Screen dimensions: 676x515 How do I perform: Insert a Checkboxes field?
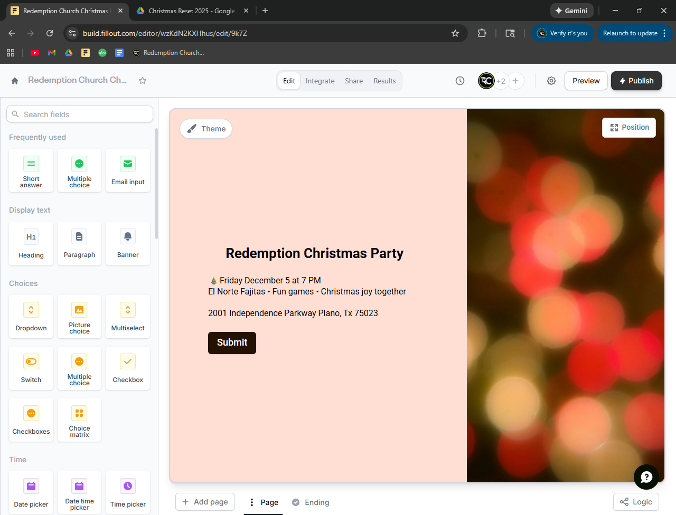tap(31, 419)
